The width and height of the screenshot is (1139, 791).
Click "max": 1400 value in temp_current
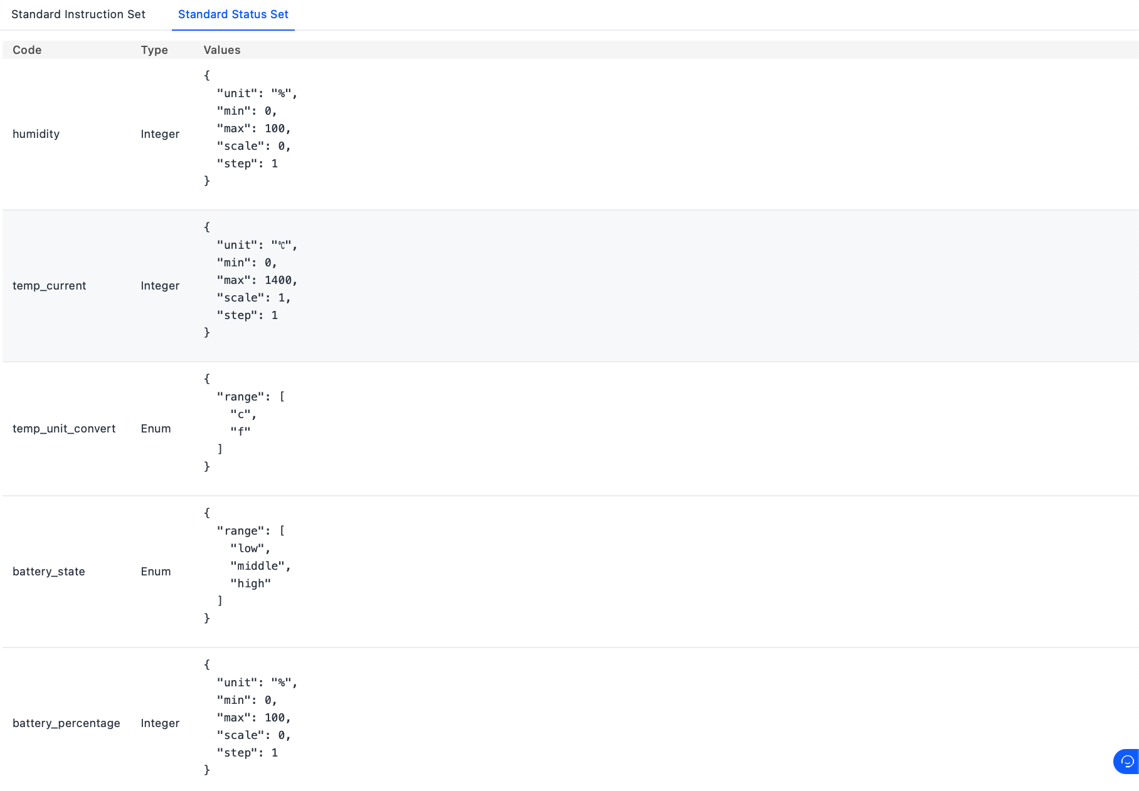(257, 280)
